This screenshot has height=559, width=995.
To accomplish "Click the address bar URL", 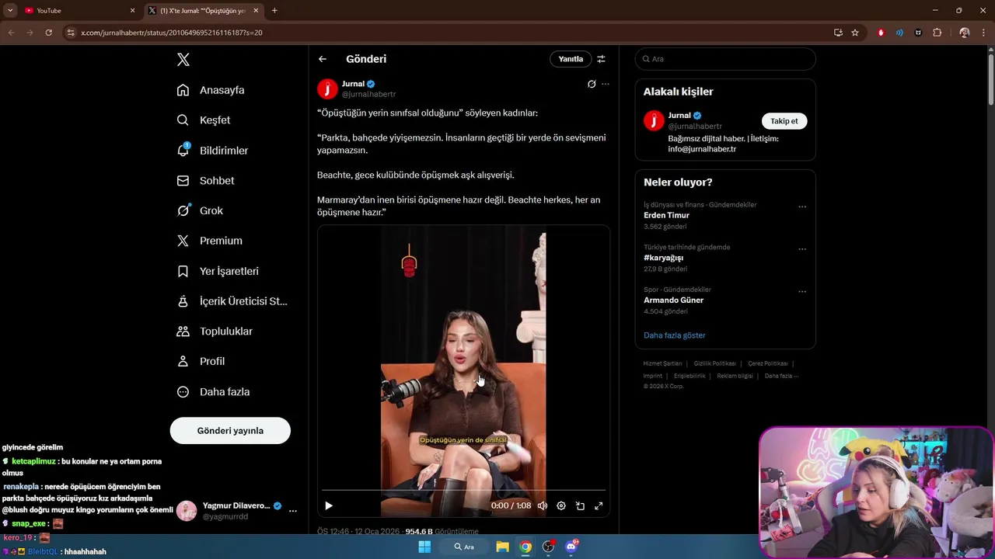I will (x=171, y=33).
